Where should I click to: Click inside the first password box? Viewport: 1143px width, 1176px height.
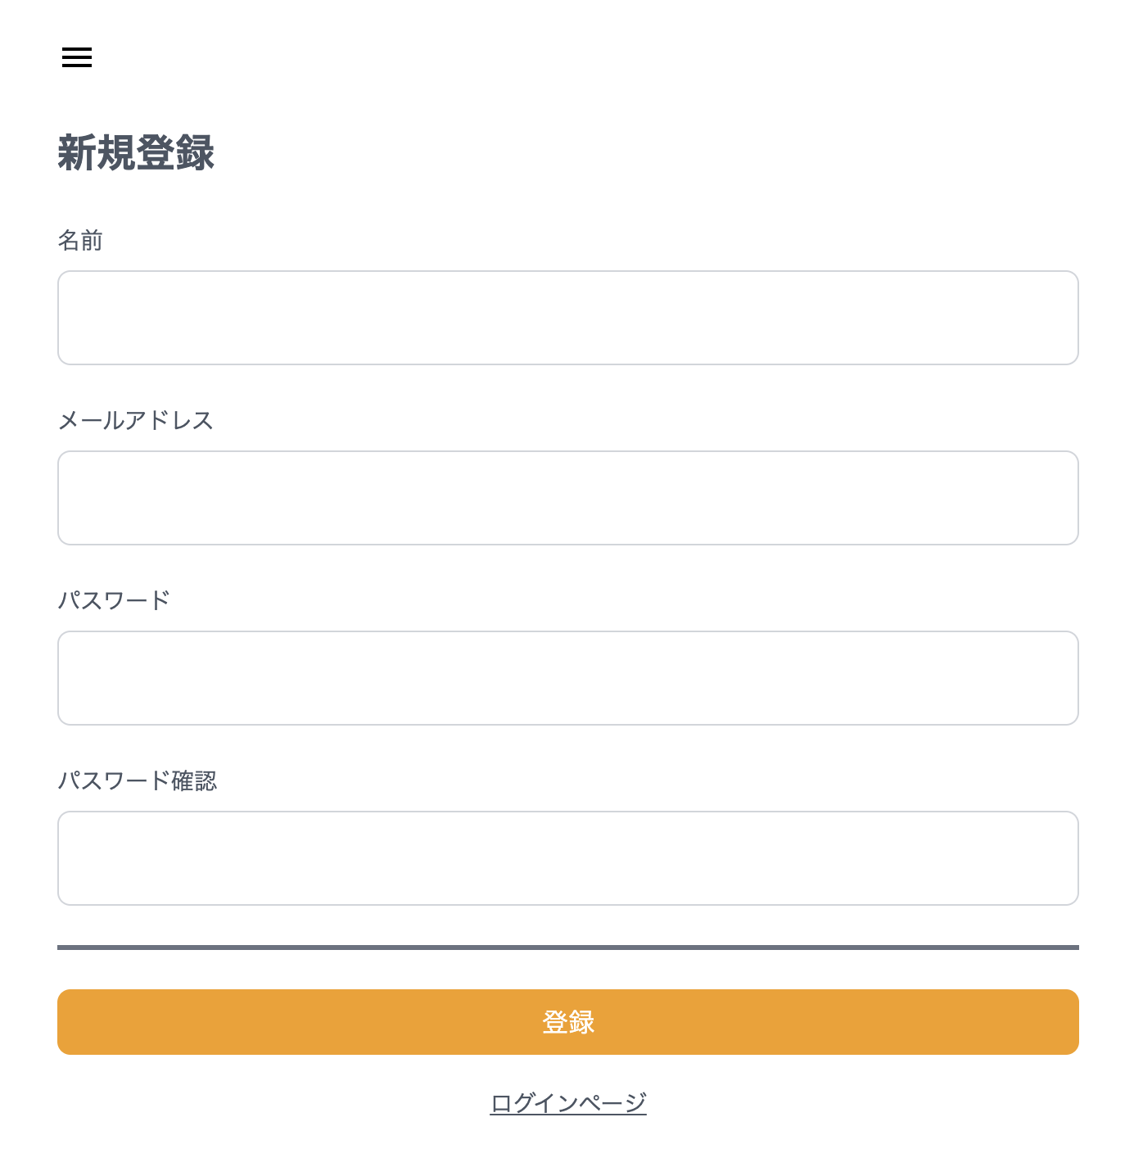coord(567,678)
